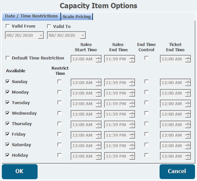Click the Cancel button
The image size is (197, 181).
pyautogui.click(x=177, y=171)
